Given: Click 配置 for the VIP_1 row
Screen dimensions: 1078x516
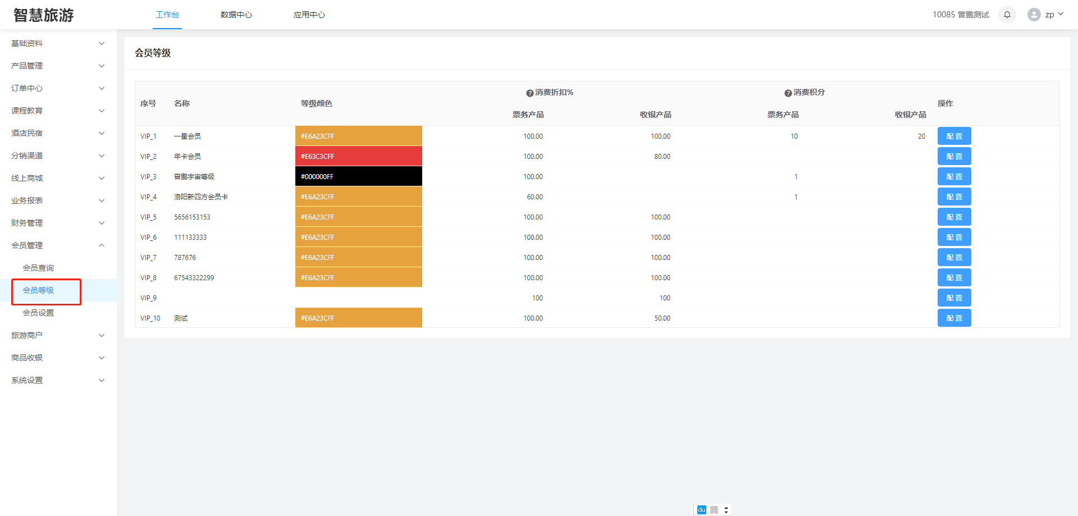Looking at the screenshot, I should (954, 136).
